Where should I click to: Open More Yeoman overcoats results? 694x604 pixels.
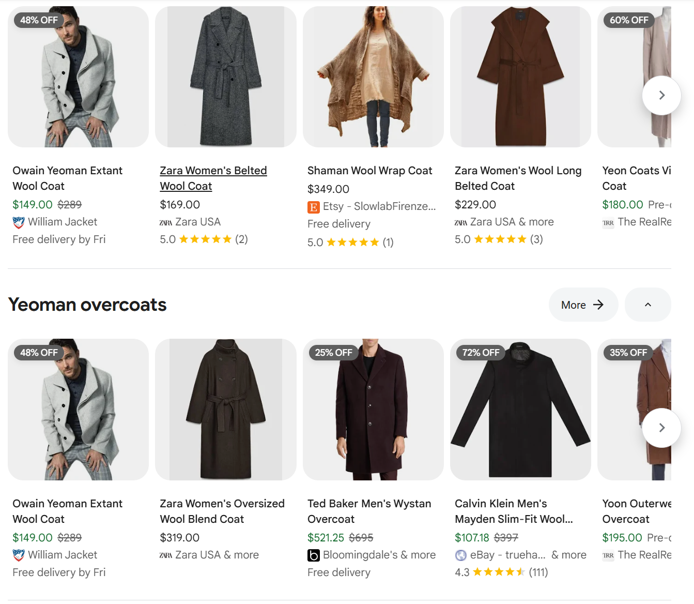pyautogui.click(x=583, y=305)
